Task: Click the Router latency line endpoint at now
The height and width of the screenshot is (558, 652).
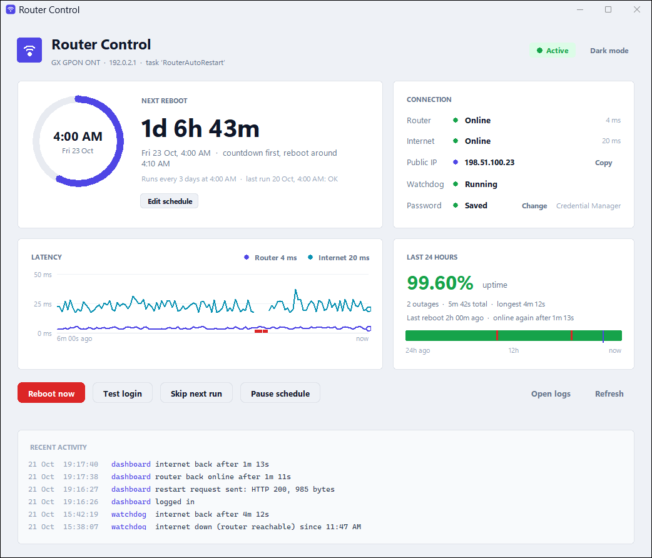Action: tap(369, 328)
